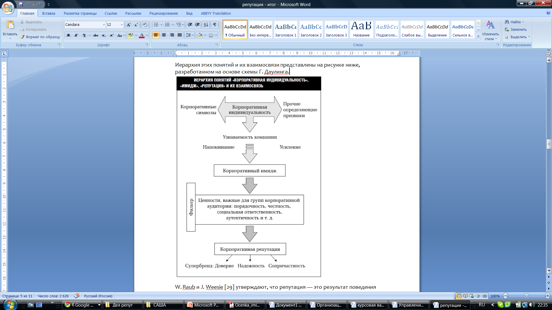Open the Change Case (Aa) dropdown
Viewport: 552px width, 310px height.
coord(121,35)
